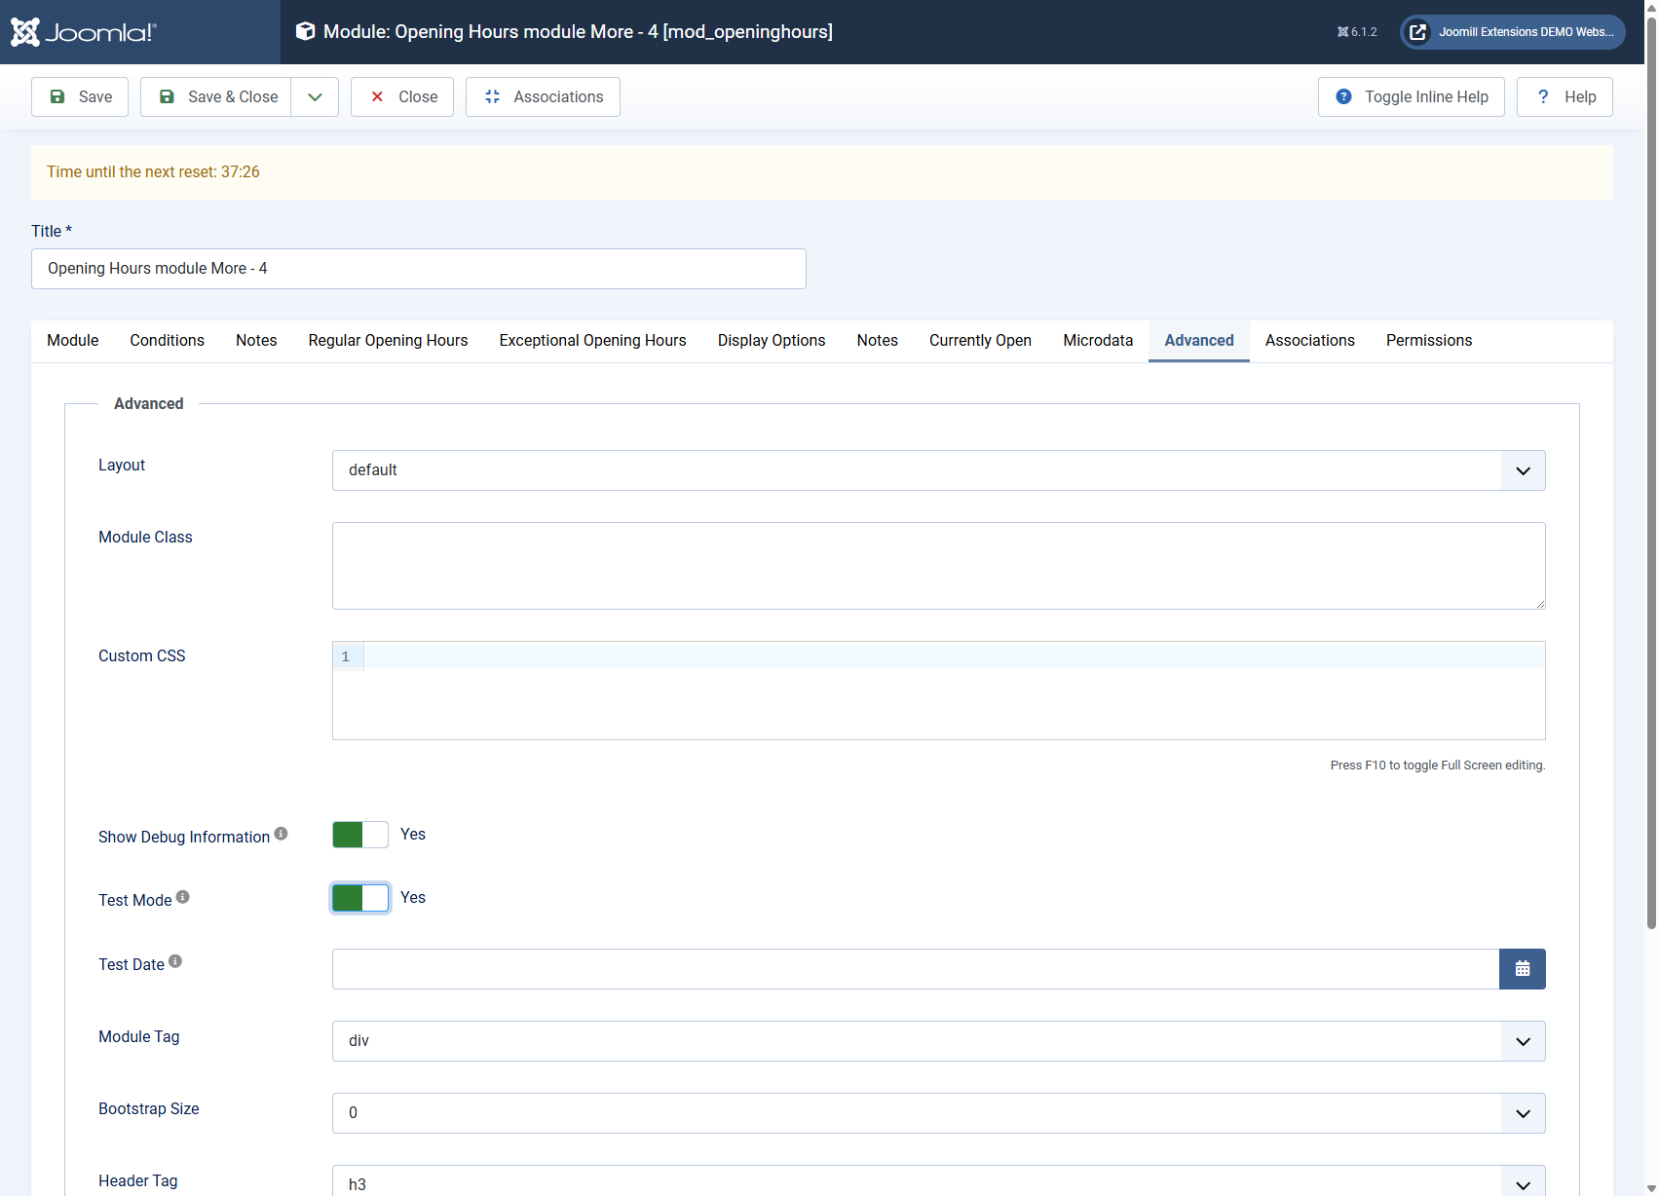
Task: Open the Header Tag dropdown
Action: 938,1180
